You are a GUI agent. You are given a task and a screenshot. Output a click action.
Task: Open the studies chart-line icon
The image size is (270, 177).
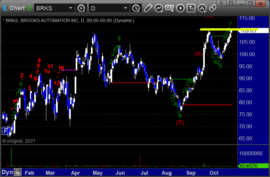[159, 8]
